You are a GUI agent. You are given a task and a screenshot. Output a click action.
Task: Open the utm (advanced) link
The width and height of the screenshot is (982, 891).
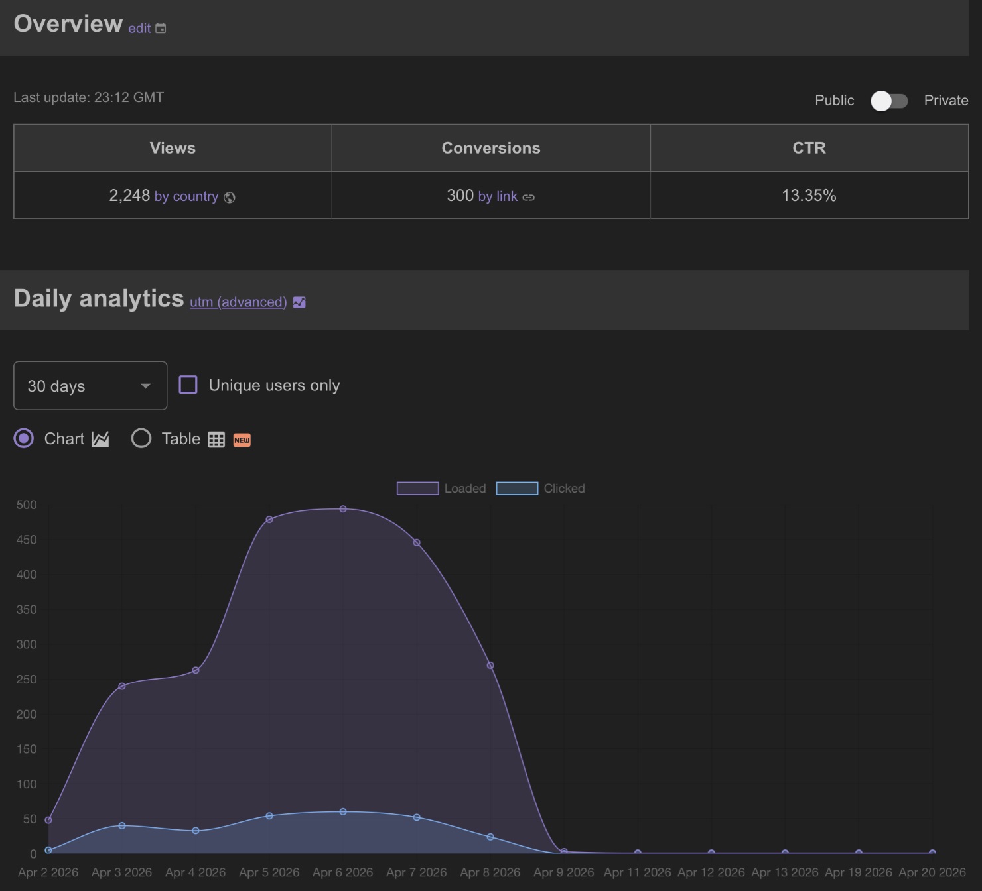click(238, 302)
